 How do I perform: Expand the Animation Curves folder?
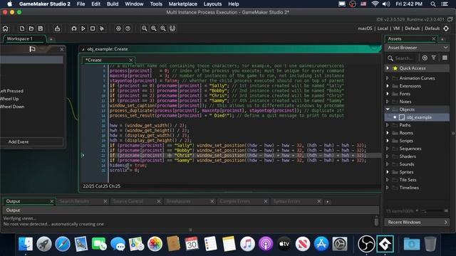388,78
